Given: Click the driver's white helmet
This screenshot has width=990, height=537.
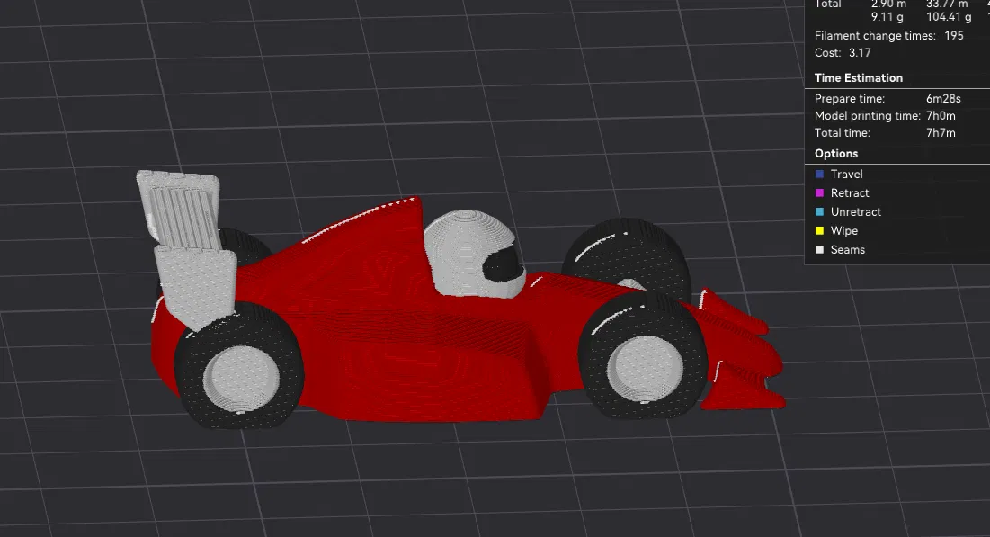Looking at the screenshot, I should [468, 252].
